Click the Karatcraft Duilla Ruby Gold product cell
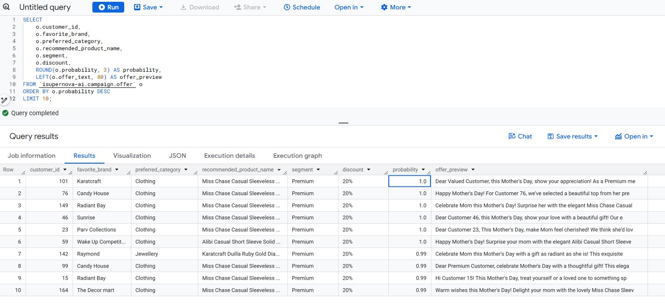The image size is (665, 303). point(243,254)
